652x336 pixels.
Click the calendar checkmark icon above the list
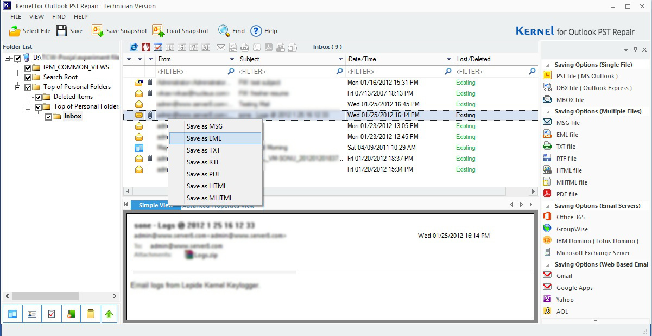158,47
